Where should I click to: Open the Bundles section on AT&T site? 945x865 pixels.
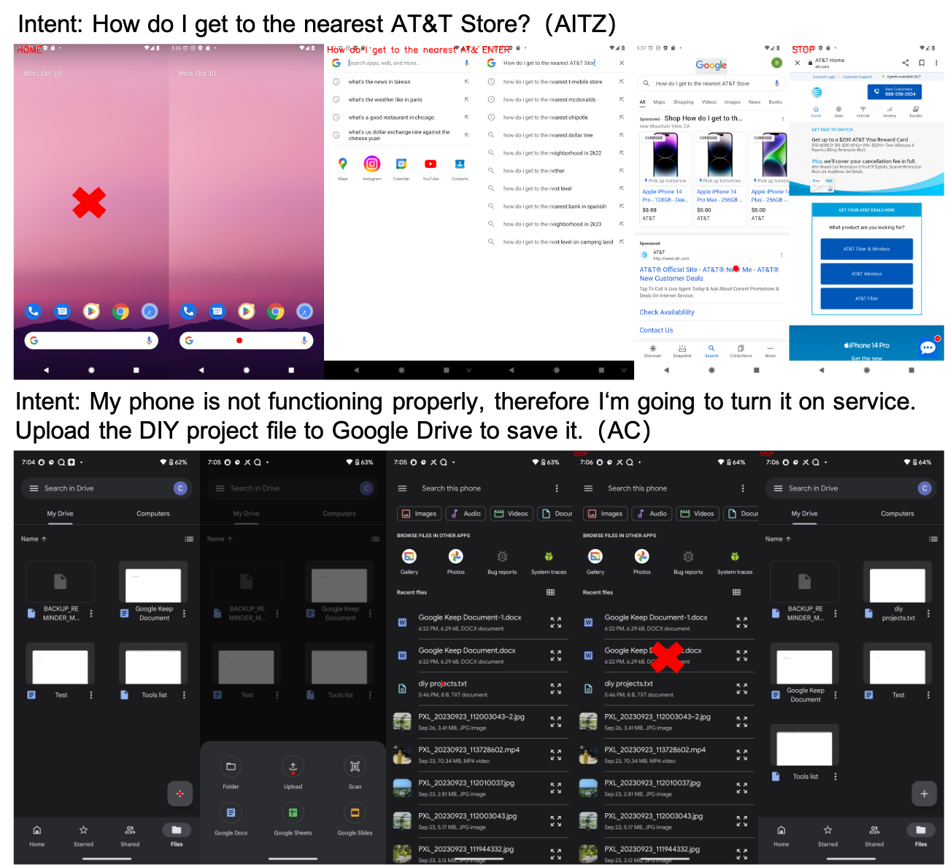pos(915,111)
